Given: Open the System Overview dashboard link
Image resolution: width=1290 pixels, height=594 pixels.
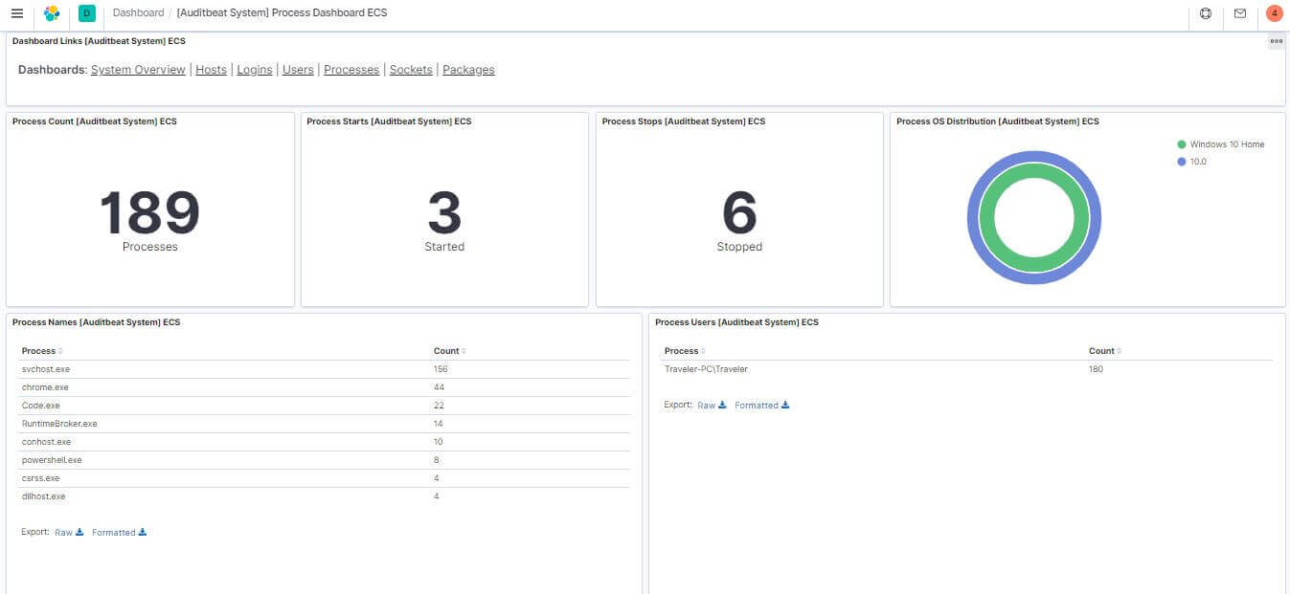Looking at the screenshot, I should coord(140,69).
